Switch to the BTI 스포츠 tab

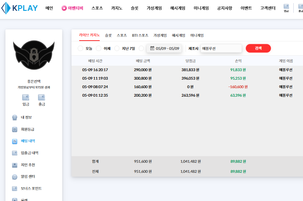click(x=140, y=36)
